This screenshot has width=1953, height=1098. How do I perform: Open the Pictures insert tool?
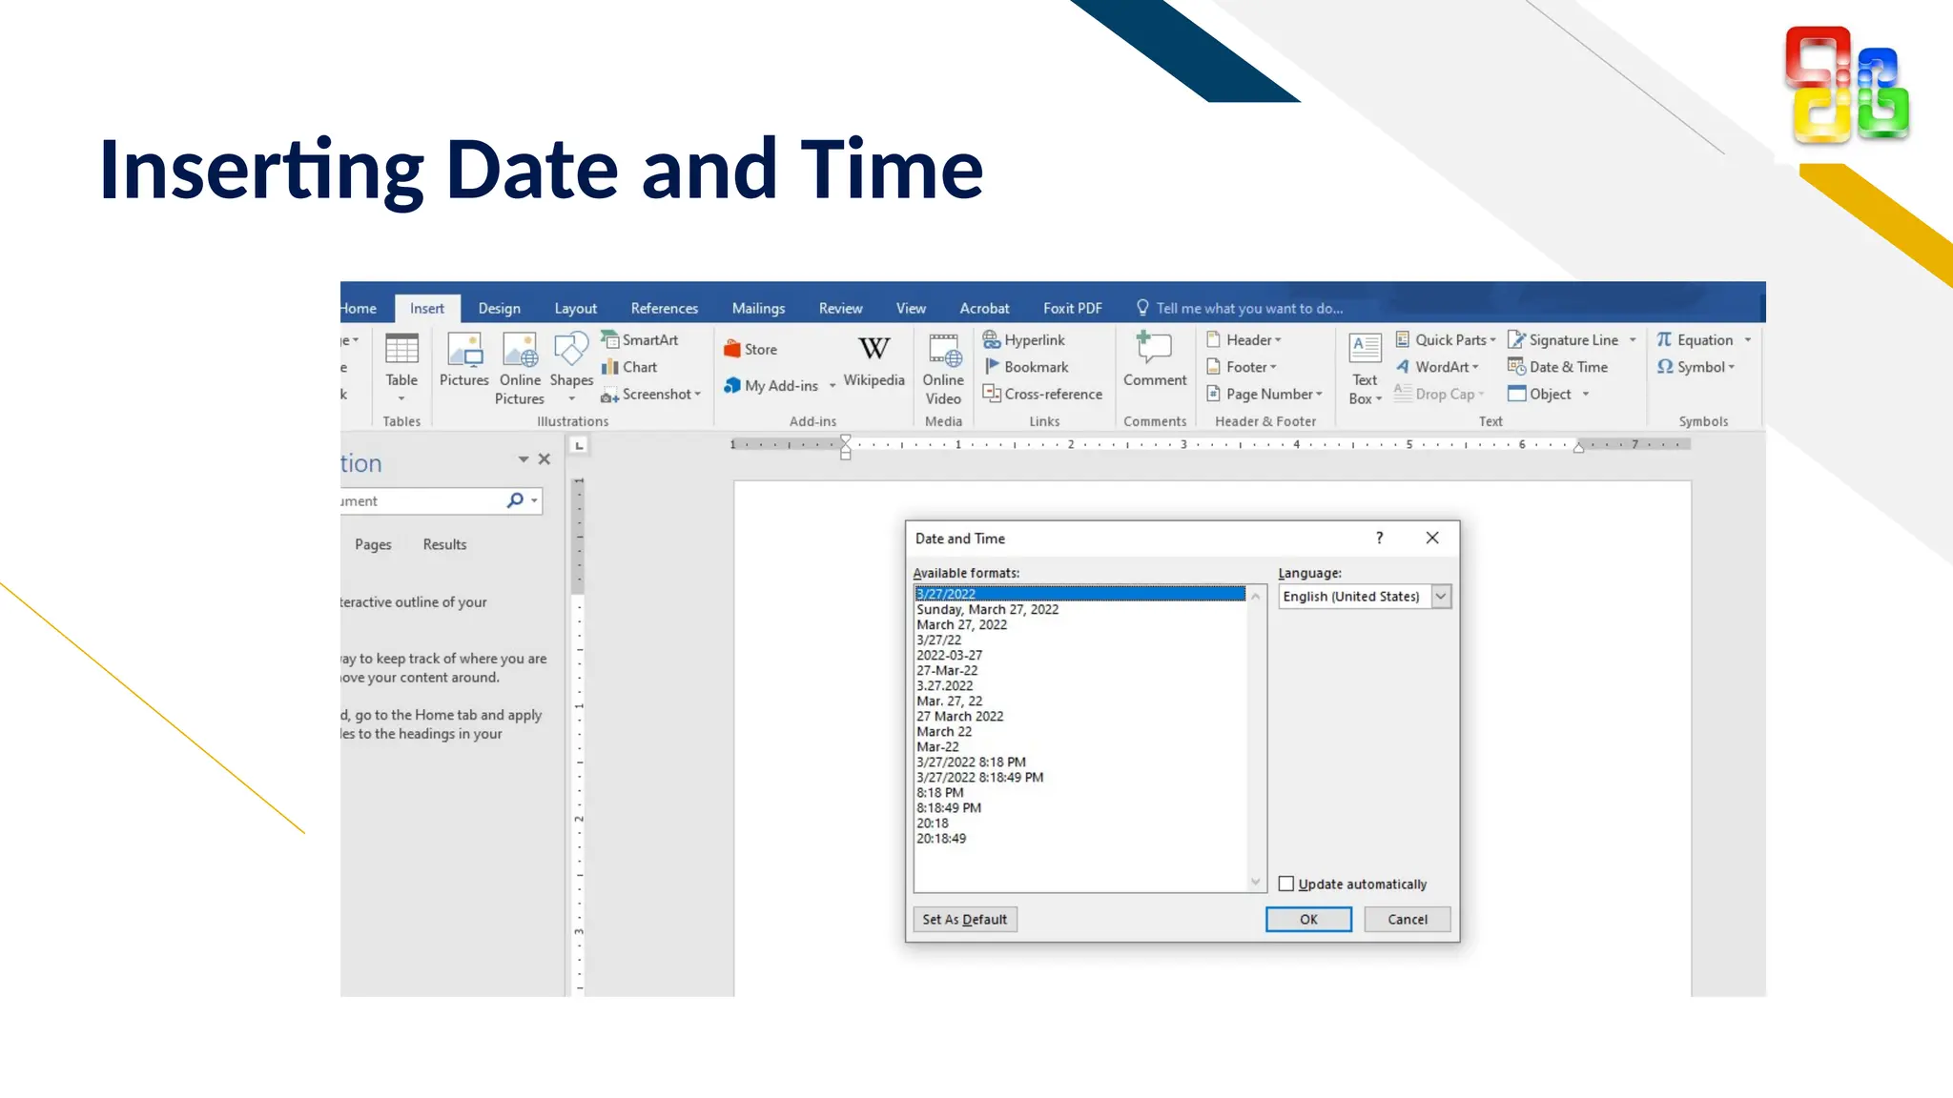[464, 359]
